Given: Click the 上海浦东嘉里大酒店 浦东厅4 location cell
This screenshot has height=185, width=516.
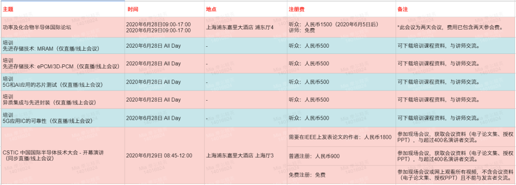Looking at the screenshot, I should (245, 27).
